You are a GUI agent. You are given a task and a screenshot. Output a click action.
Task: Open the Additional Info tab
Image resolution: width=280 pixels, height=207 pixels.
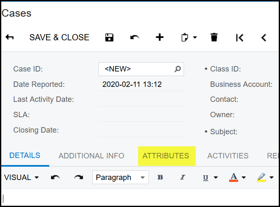click(x=91, y=156)
